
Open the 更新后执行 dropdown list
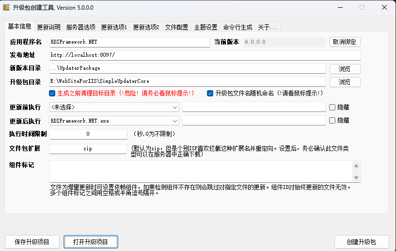pos(174,120)
